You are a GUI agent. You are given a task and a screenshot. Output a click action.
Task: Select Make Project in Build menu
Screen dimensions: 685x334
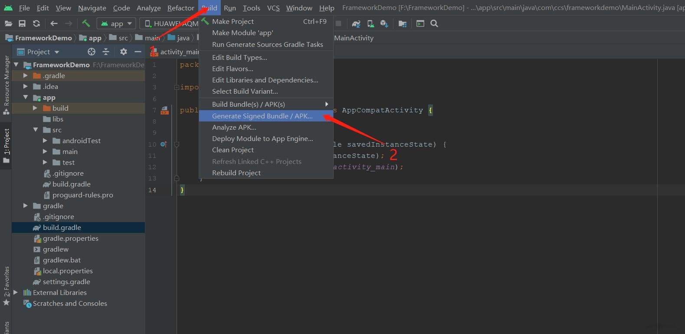pos(266,21)
